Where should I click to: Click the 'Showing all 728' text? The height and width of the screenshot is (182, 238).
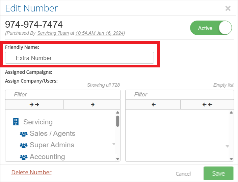tap(103, 85)
